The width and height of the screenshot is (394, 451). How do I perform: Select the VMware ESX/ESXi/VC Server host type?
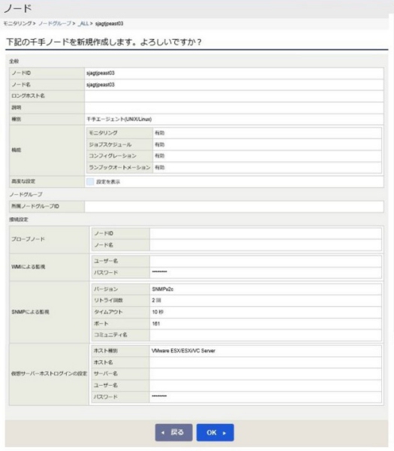coord(183,350)
